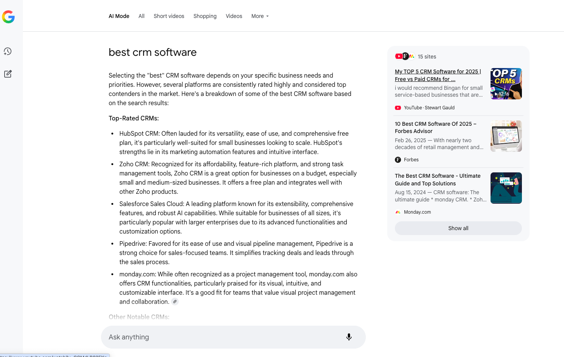Open the Forbes Advisor 10 Best CRM article

point(435,127)
